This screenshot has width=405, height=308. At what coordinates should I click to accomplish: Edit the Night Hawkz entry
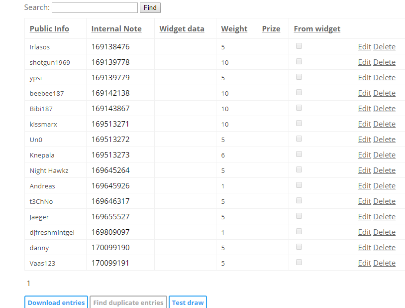click(x=364, y=170)
